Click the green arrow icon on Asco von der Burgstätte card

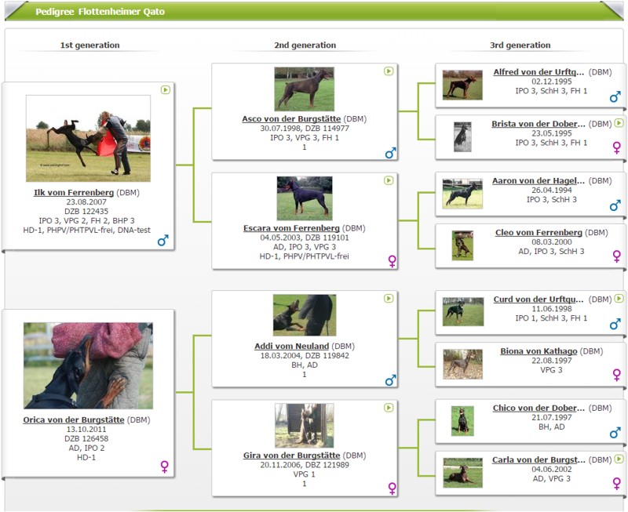coord(389,71)
